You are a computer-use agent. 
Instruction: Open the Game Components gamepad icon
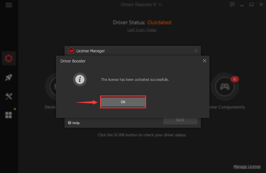(225, 87)
